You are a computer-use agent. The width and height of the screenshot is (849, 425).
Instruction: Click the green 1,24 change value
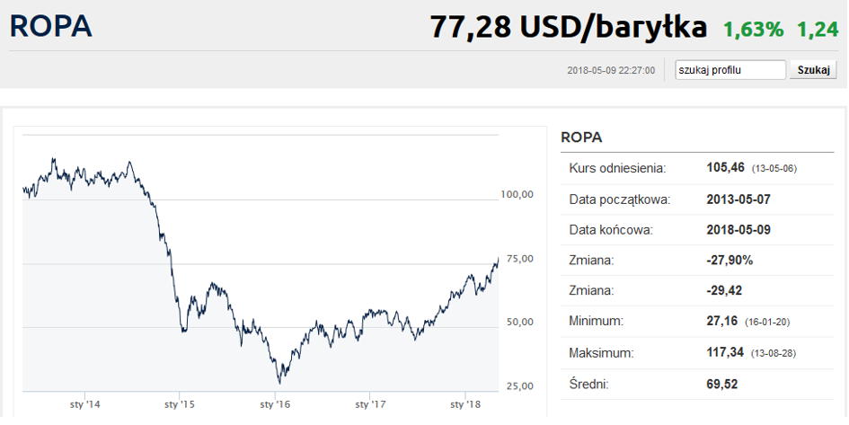(817, 29)
